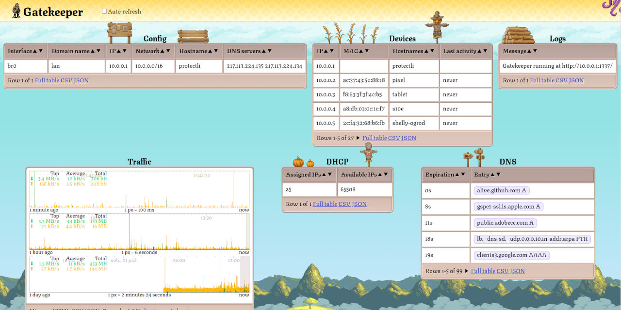Open Full table link under Logs
Viewport: 621px width, 310px height.
[x=542, y=80]
